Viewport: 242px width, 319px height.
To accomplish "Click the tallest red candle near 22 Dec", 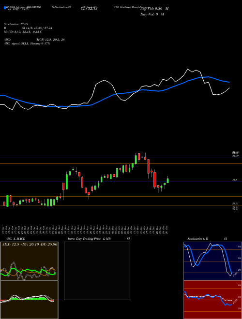I will [155, 180].
